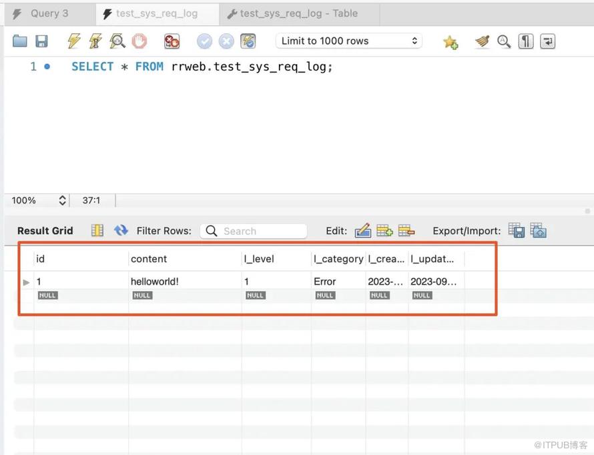Click the 100% zoom level stepper

pos(63,200)
